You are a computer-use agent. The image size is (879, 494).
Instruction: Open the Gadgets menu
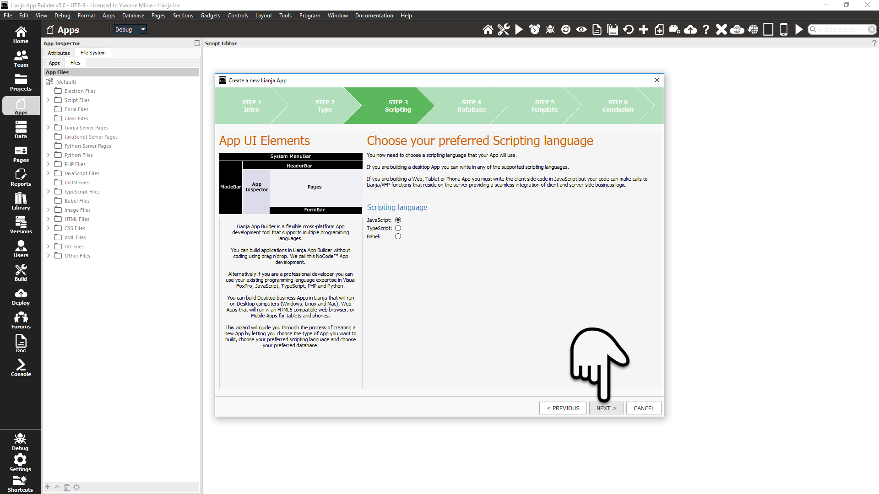click(x=210, y=16)
